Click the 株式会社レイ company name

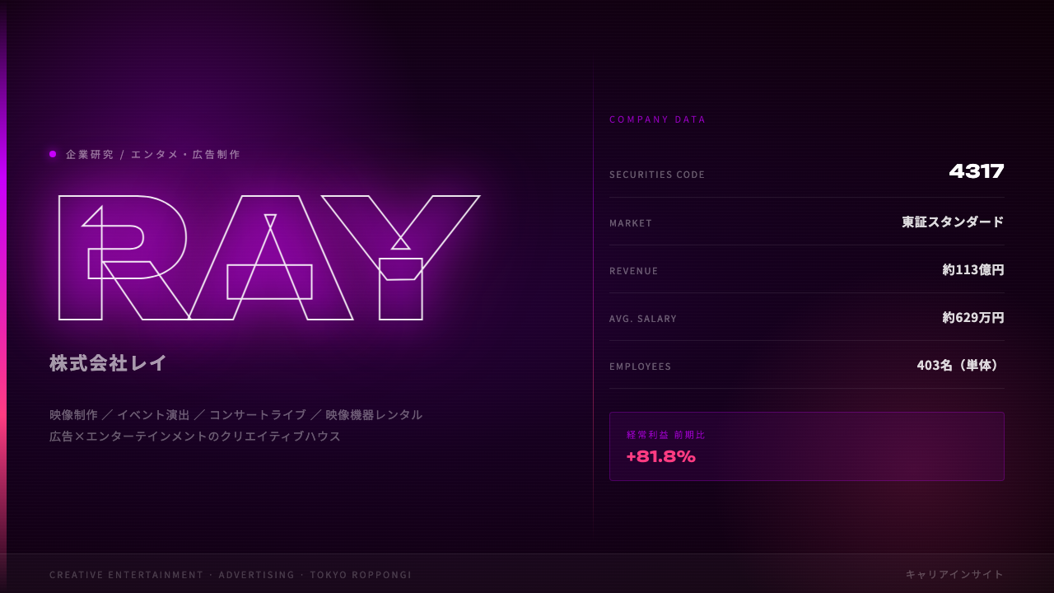109,363
